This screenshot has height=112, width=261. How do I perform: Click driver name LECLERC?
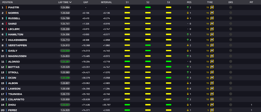(x=14, y=29)
